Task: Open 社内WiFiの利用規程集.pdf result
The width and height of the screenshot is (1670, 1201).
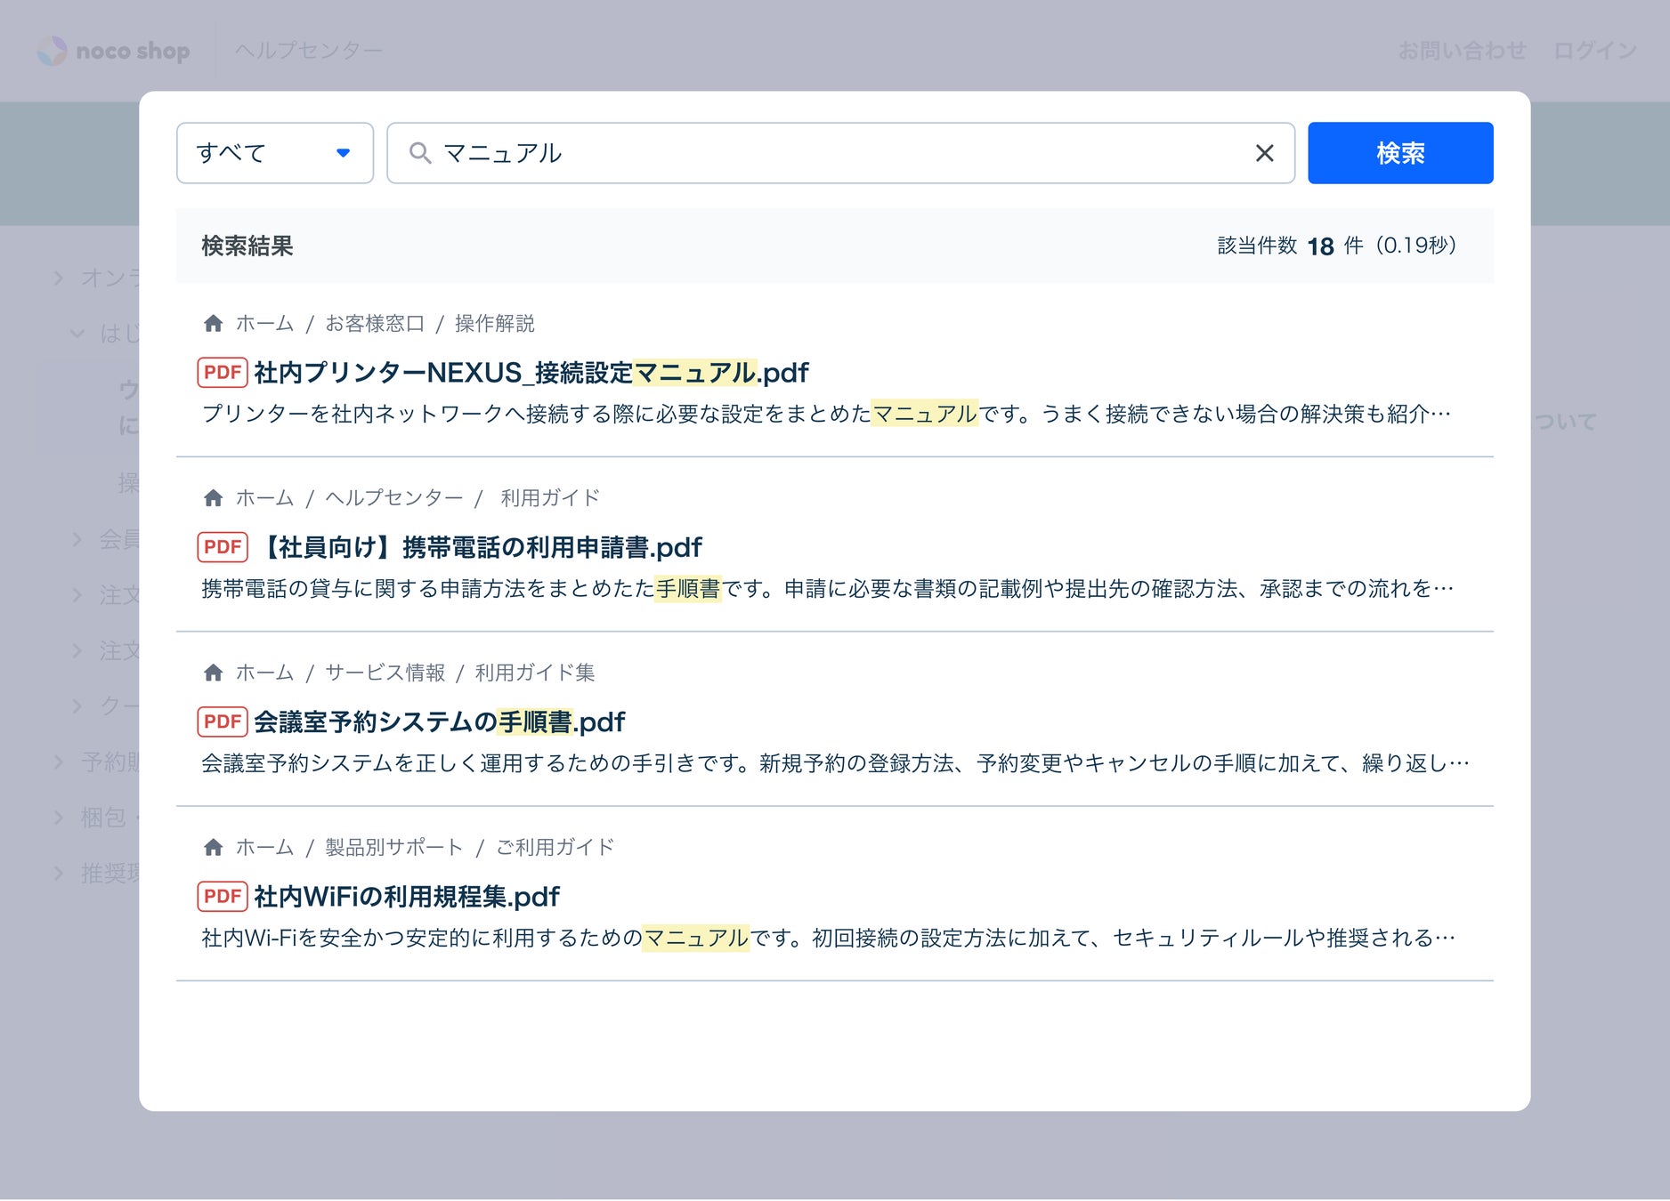Action: pos(406,896)
